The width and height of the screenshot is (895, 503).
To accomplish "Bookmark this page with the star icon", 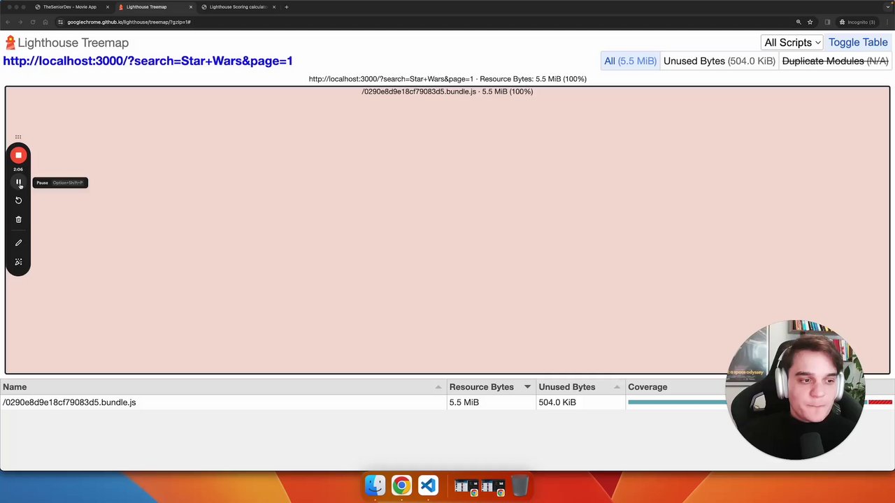I will pyautogui.click(x=810, y=22).
